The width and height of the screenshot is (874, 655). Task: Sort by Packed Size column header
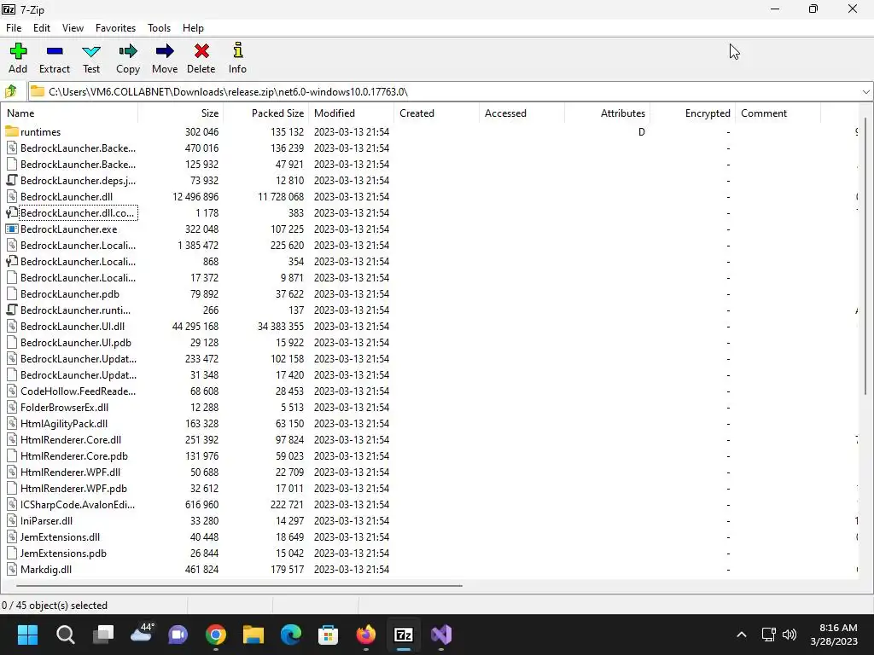[266, 113]
